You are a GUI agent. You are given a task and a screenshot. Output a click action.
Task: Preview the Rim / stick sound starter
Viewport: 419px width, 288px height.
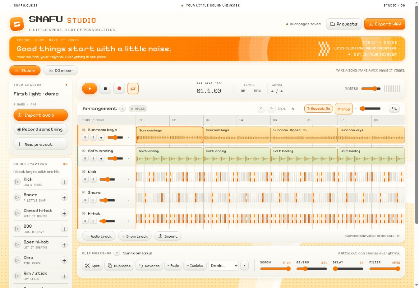coord(17,276)
